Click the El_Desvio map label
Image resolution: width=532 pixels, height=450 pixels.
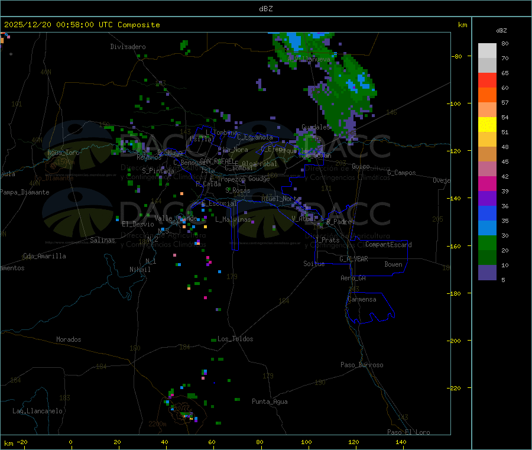138,224
